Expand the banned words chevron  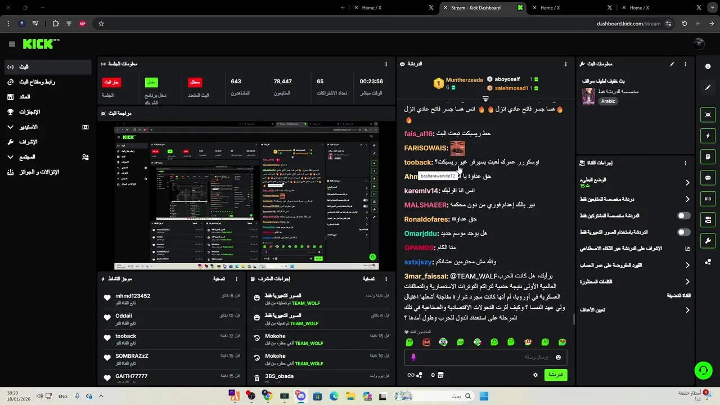(687, 282)
